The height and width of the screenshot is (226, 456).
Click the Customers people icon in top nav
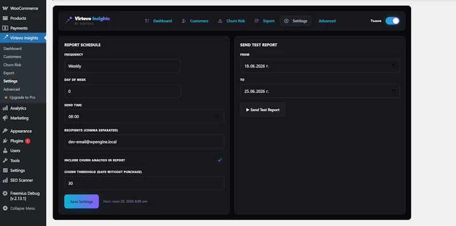click(x=184, y=21)
